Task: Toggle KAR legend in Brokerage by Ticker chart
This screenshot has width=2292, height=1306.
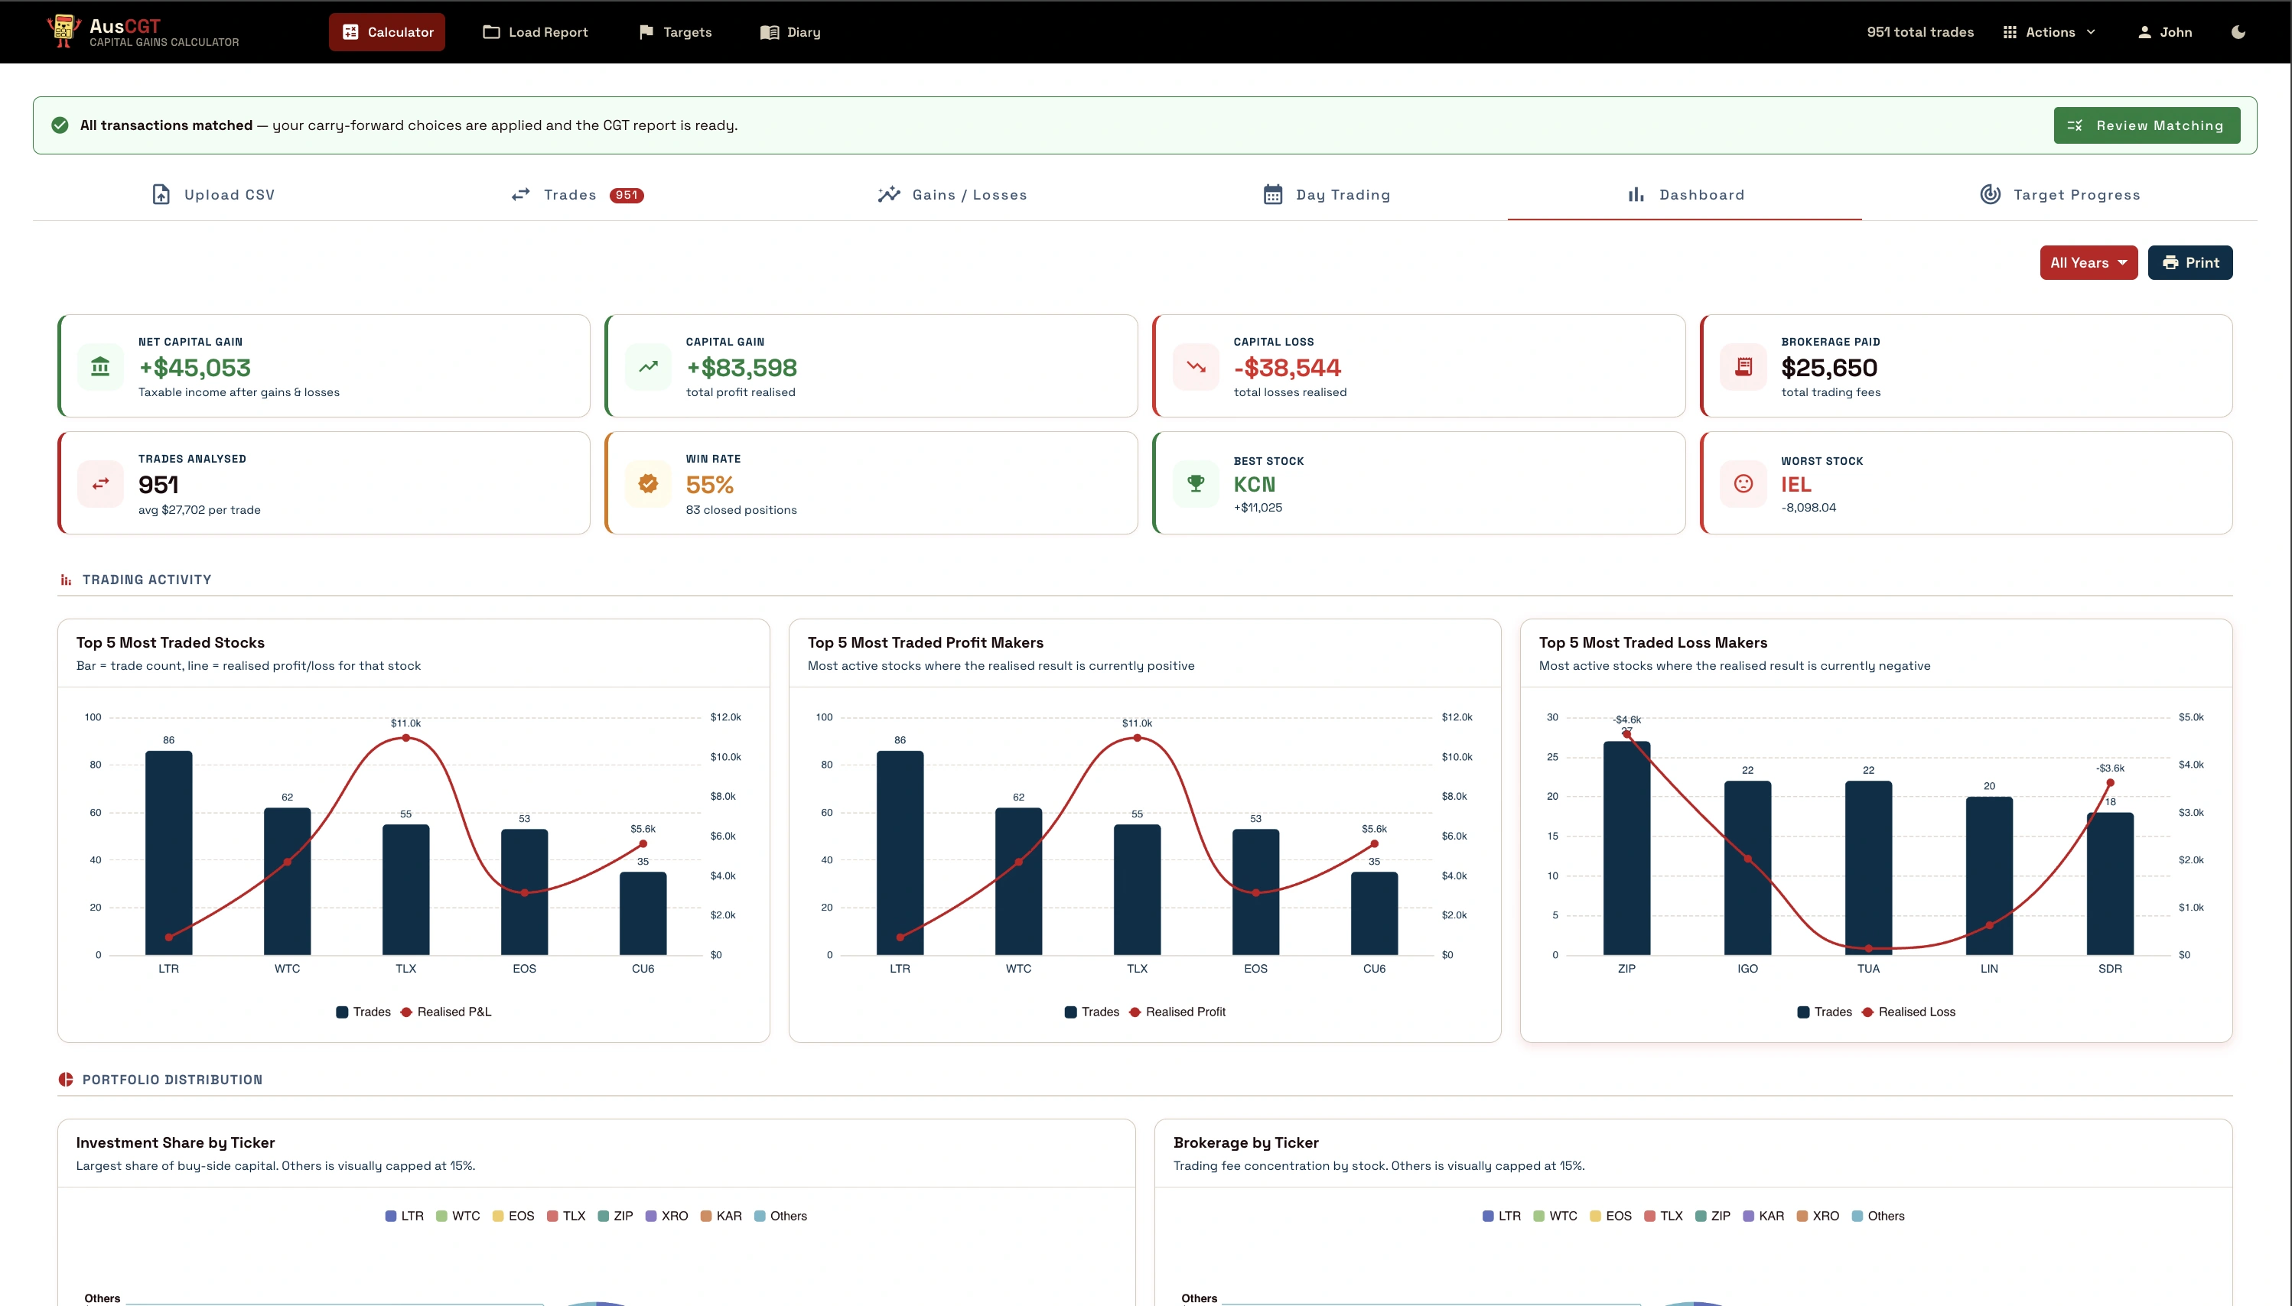Action: click(x=1763, y=1217)
